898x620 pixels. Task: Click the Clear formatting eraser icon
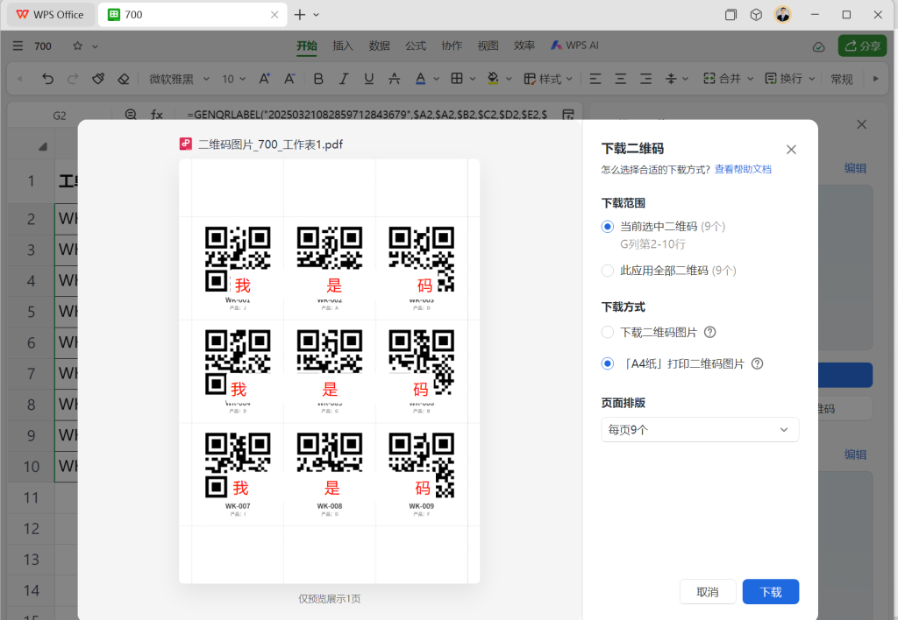click(123, 79)
